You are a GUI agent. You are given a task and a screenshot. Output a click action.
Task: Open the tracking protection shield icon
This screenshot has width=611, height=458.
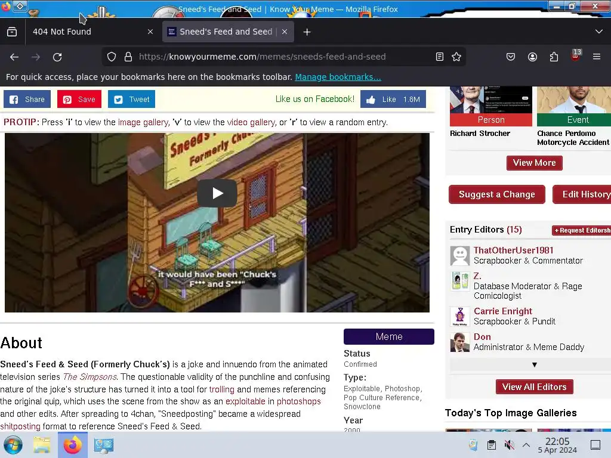112,57
